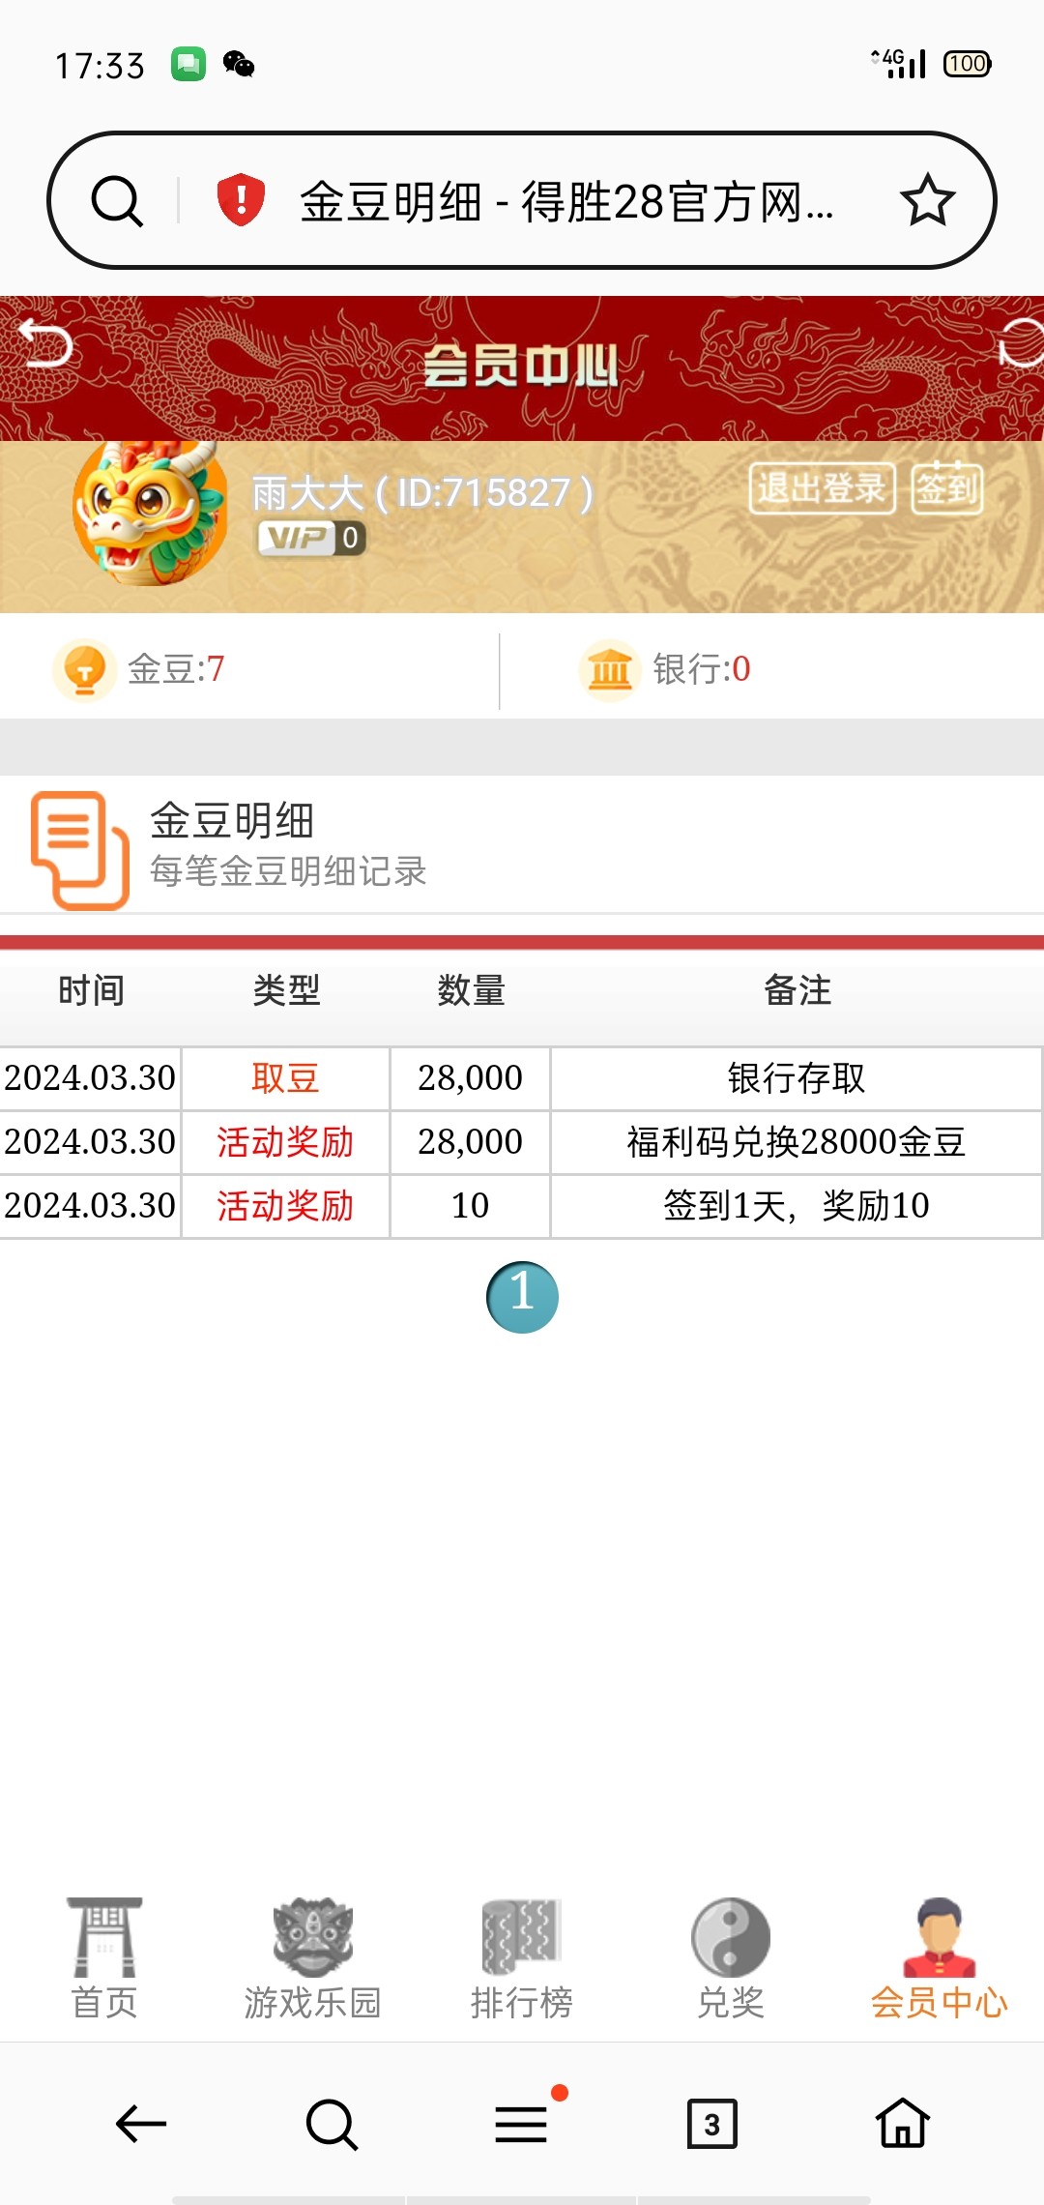Tap the page title in the address bar
Viewport: 1044px width, 2205px height.
point(565,202)
